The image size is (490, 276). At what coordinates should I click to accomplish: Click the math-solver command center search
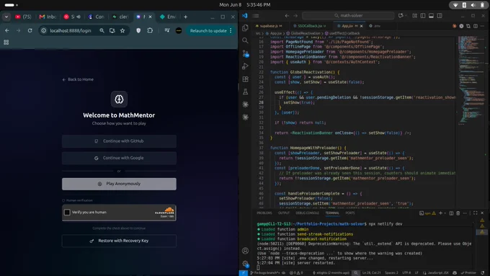348,16
